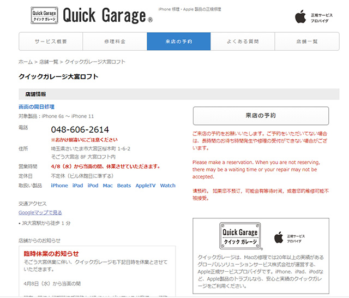Open the Beats product link
Viewport: 349px width, 298px height.
[x=124, y=186]
